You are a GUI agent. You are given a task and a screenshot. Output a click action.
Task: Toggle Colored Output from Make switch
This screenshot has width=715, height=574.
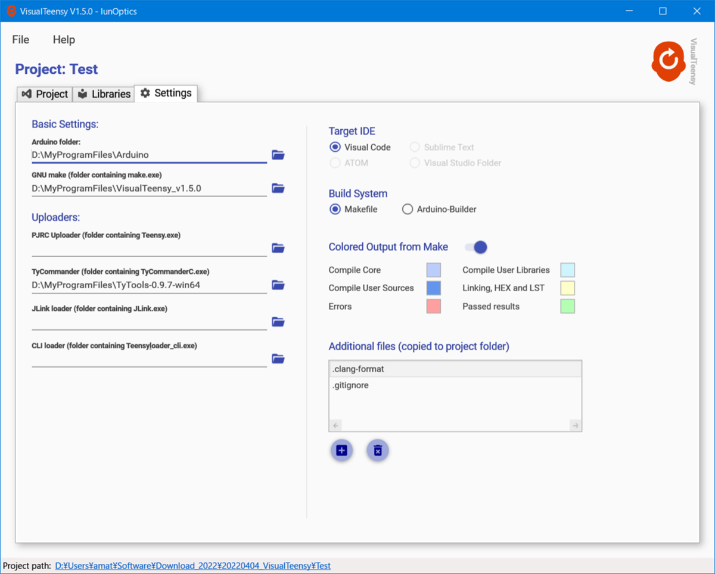coord(476,247)
